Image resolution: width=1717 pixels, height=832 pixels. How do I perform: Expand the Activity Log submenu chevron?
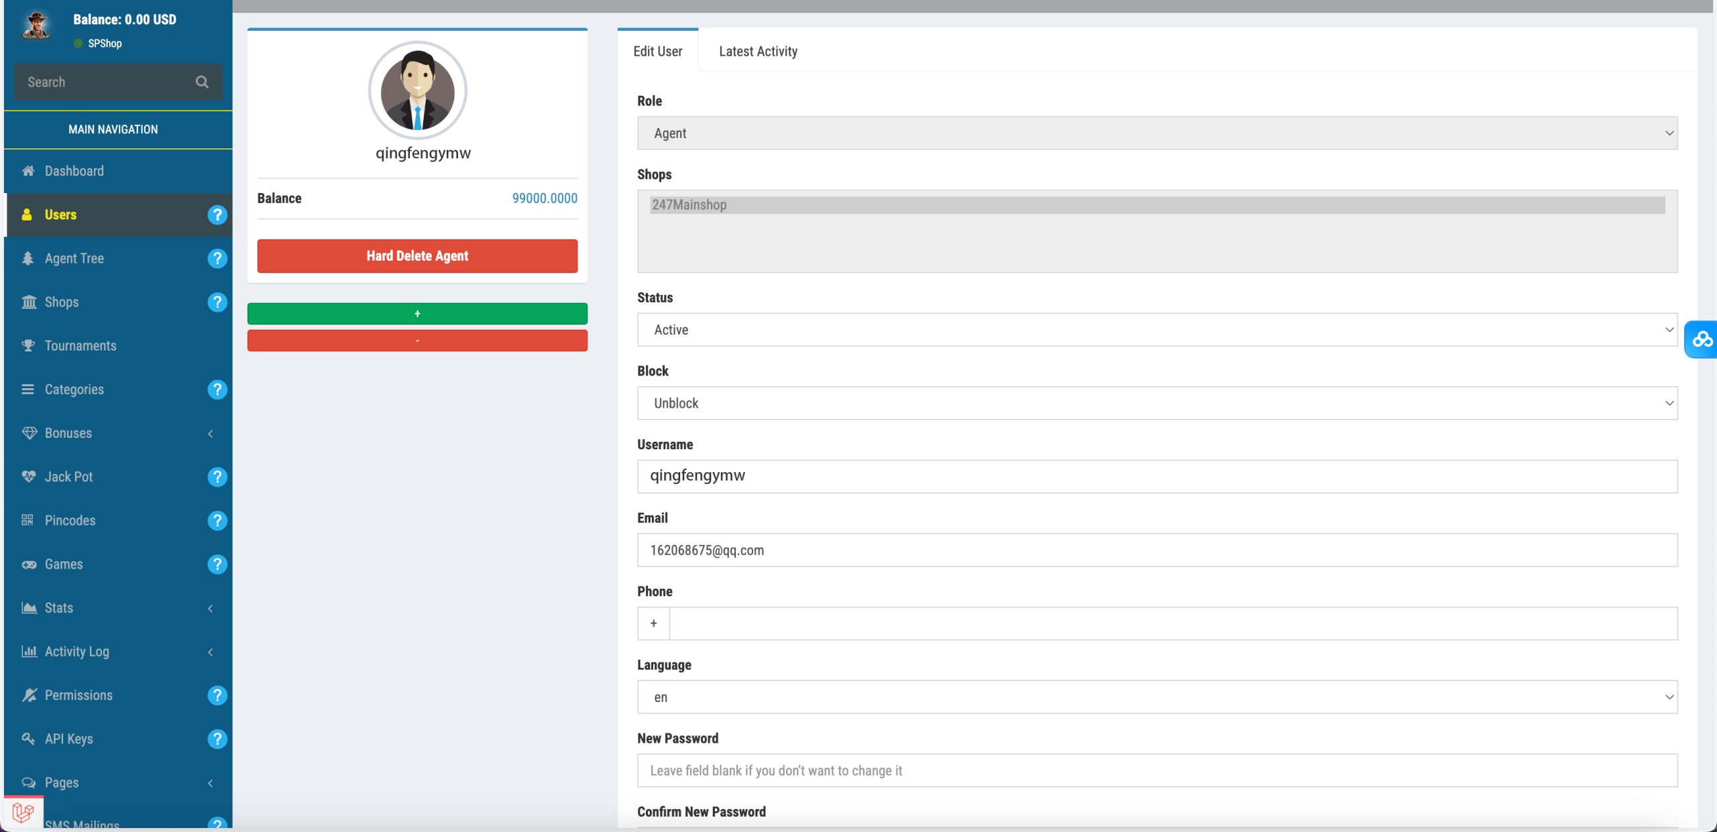(211, 652)
